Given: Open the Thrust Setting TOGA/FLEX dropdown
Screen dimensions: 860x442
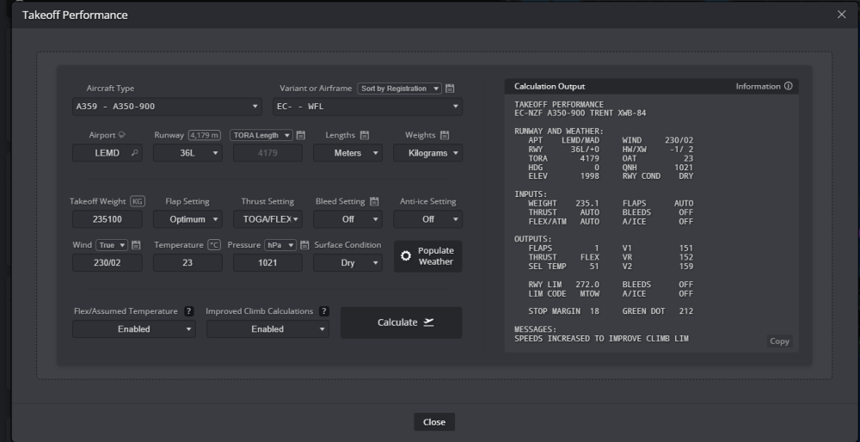Looking at the screenshot, I should click(x=267, y=219).
